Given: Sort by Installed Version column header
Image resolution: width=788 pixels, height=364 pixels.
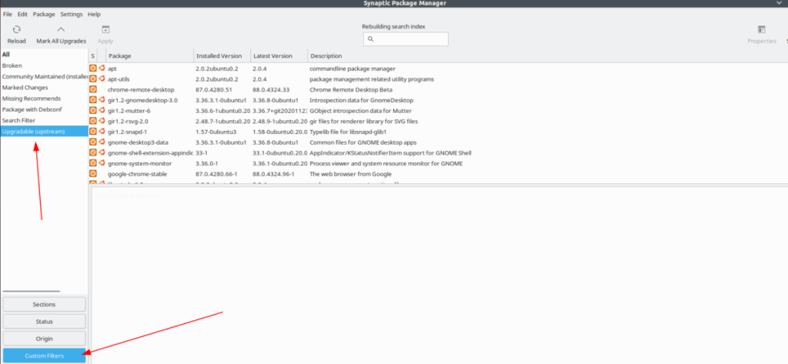Looking at the screenshot, I should [x=220, y=55].
